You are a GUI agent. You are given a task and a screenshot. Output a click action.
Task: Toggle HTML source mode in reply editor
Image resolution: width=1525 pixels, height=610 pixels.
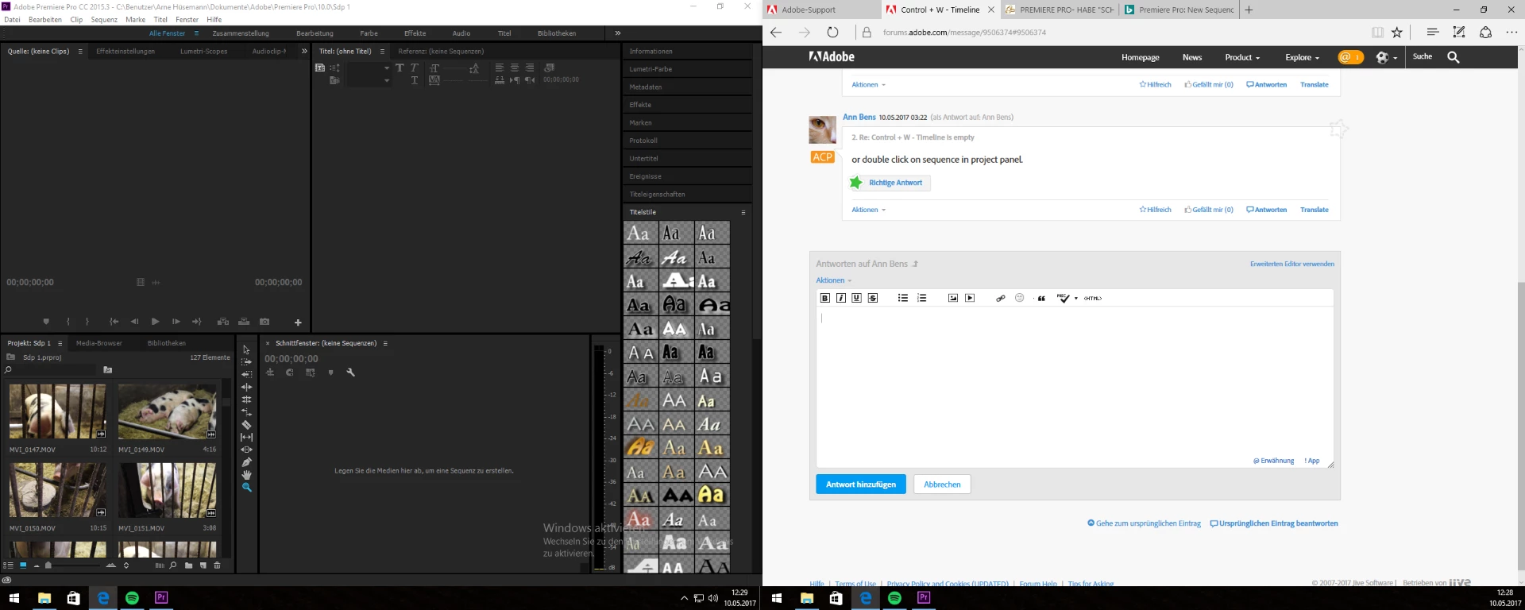pos(1093,299)
